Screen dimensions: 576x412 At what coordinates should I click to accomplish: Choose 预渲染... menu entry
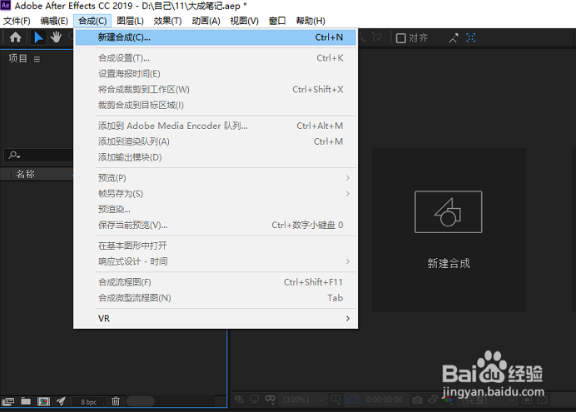216,209
